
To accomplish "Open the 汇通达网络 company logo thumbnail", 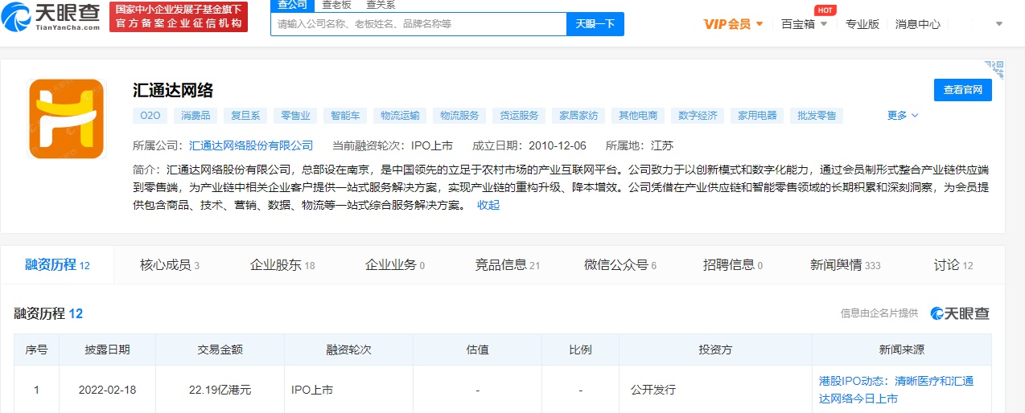I will 67,119.
